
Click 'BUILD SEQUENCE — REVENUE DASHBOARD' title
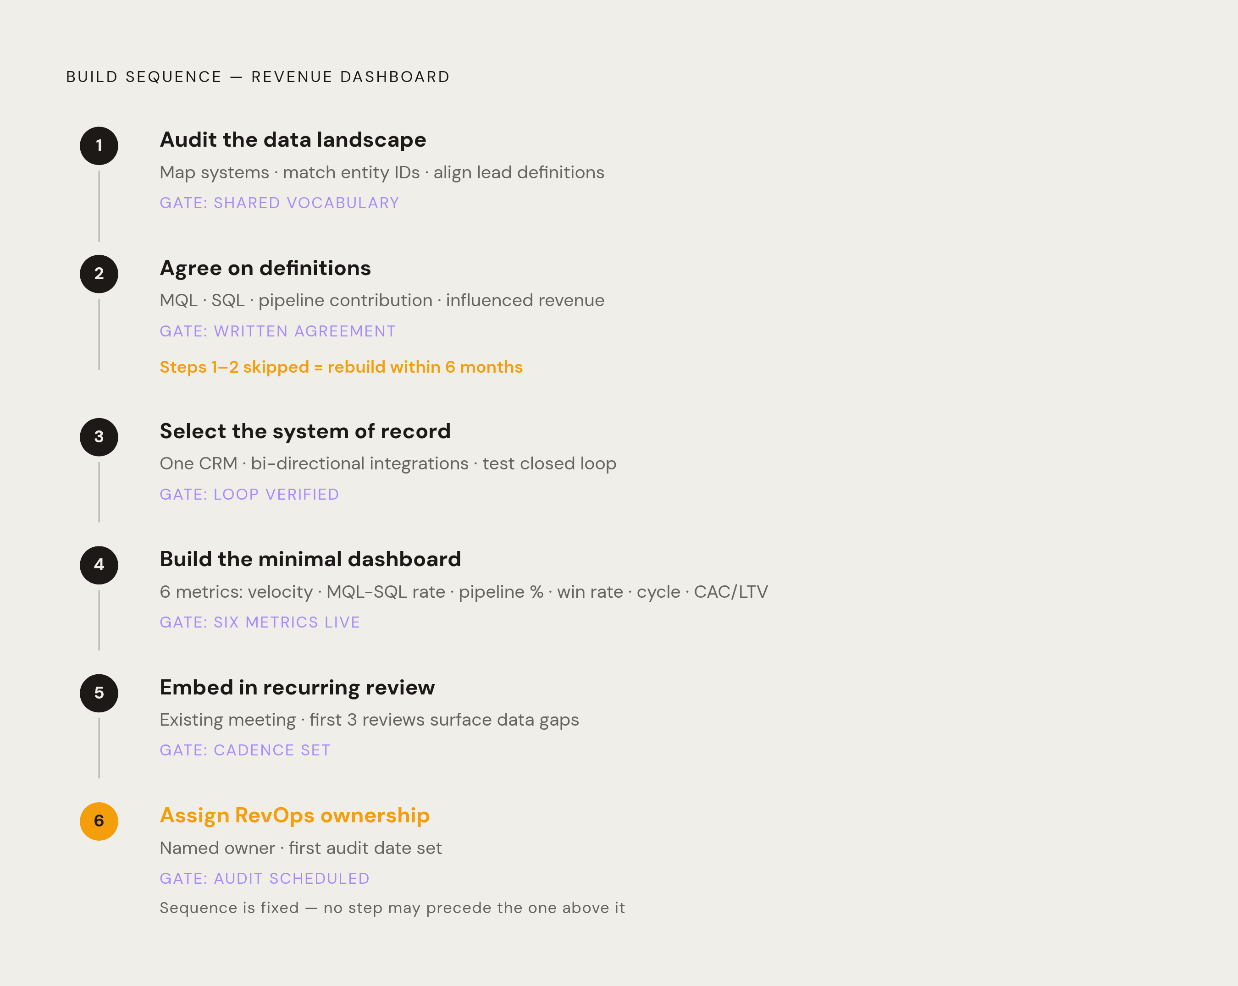(x=258, y=77)
